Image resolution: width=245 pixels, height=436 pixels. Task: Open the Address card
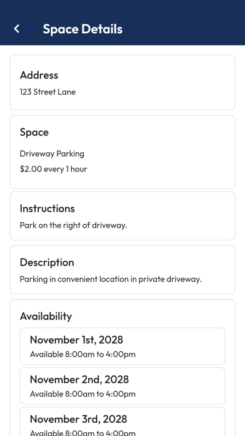[122, 82]
